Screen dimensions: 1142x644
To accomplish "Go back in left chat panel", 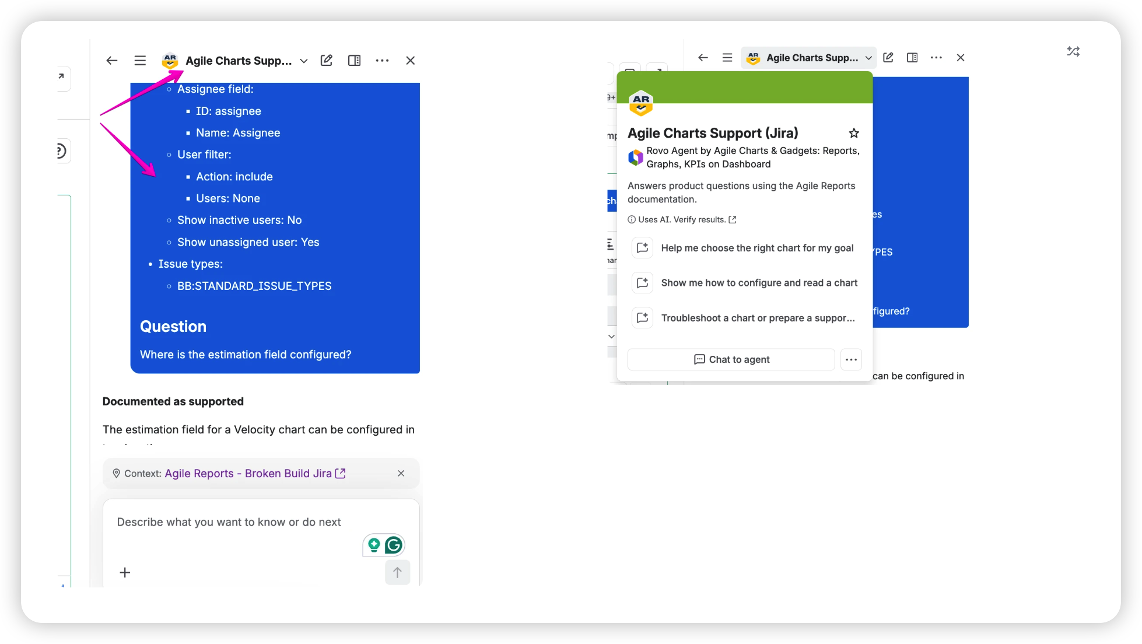I will 112,61.
